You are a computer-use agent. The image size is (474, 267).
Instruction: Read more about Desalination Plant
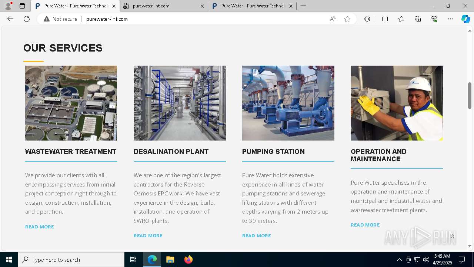coord(148,235)
